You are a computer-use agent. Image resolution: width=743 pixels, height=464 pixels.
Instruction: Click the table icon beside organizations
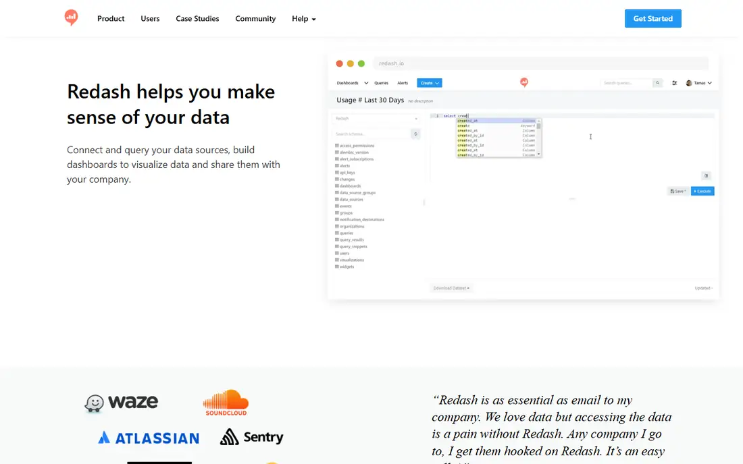click(x=337, y=226)
